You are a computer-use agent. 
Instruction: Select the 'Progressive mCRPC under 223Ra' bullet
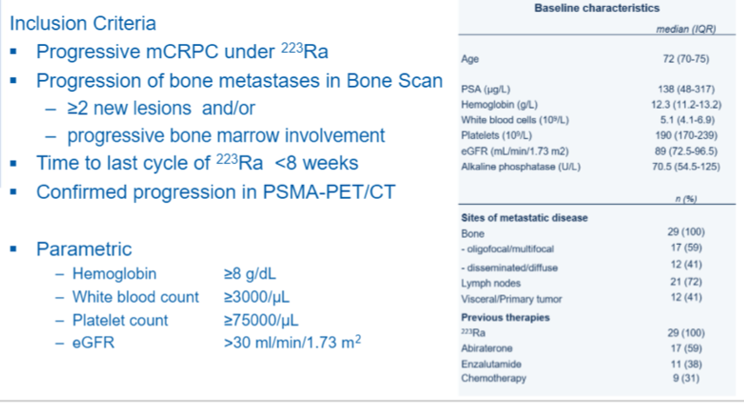183,52
